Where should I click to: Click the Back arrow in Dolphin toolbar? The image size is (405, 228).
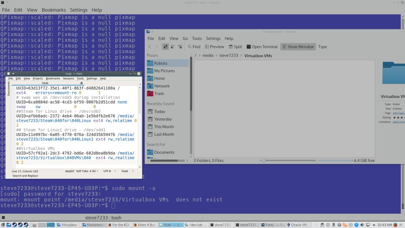pyautogui.click(x=150, y=47)
